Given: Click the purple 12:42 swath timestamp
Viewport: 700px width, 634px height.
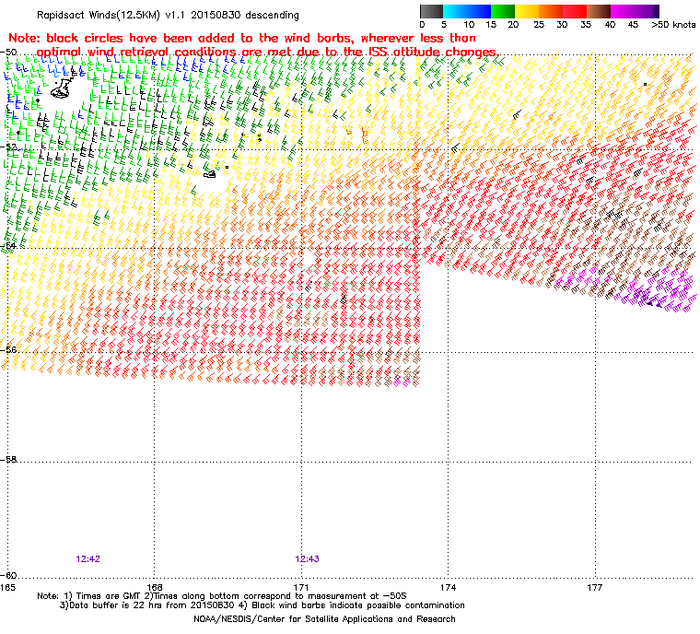Looking at the screenshot, I should pos(87,559).
